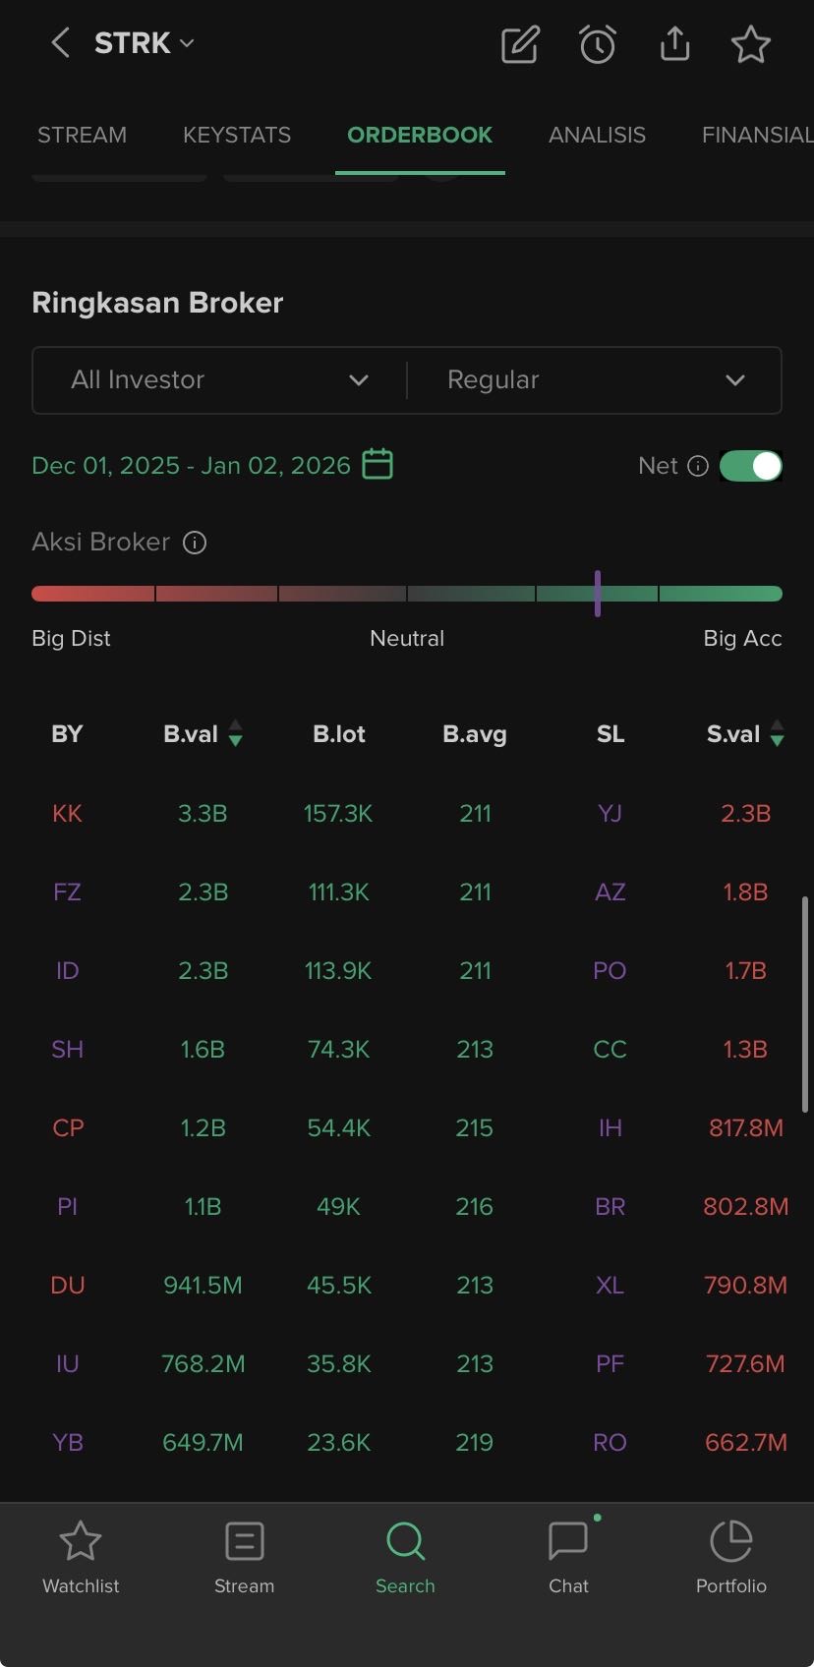
Task: Sort by S.val column arrows
Action: click(778, 733)
